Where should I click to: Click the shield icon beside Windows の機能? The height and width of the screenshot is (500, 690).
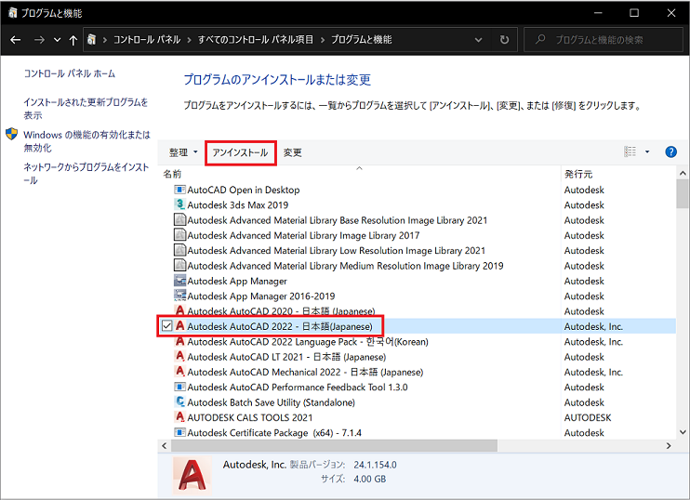[x=11, y=134]
